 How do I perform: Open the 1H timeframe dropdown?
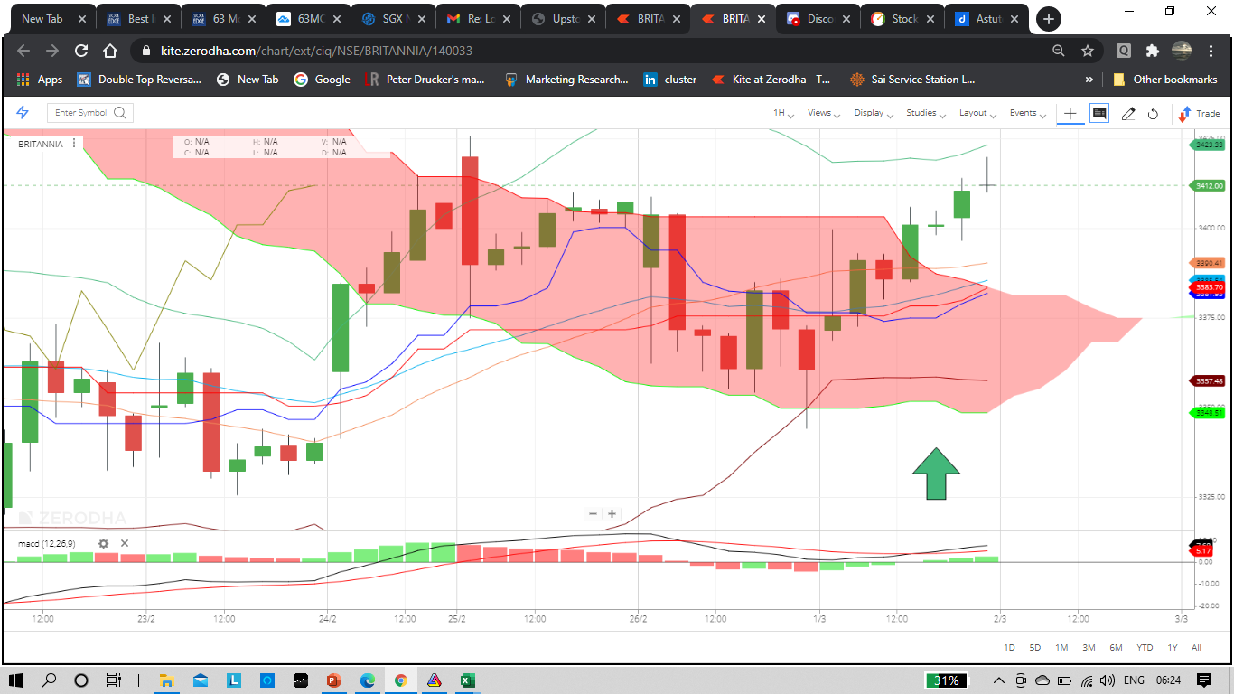(782, 113)
